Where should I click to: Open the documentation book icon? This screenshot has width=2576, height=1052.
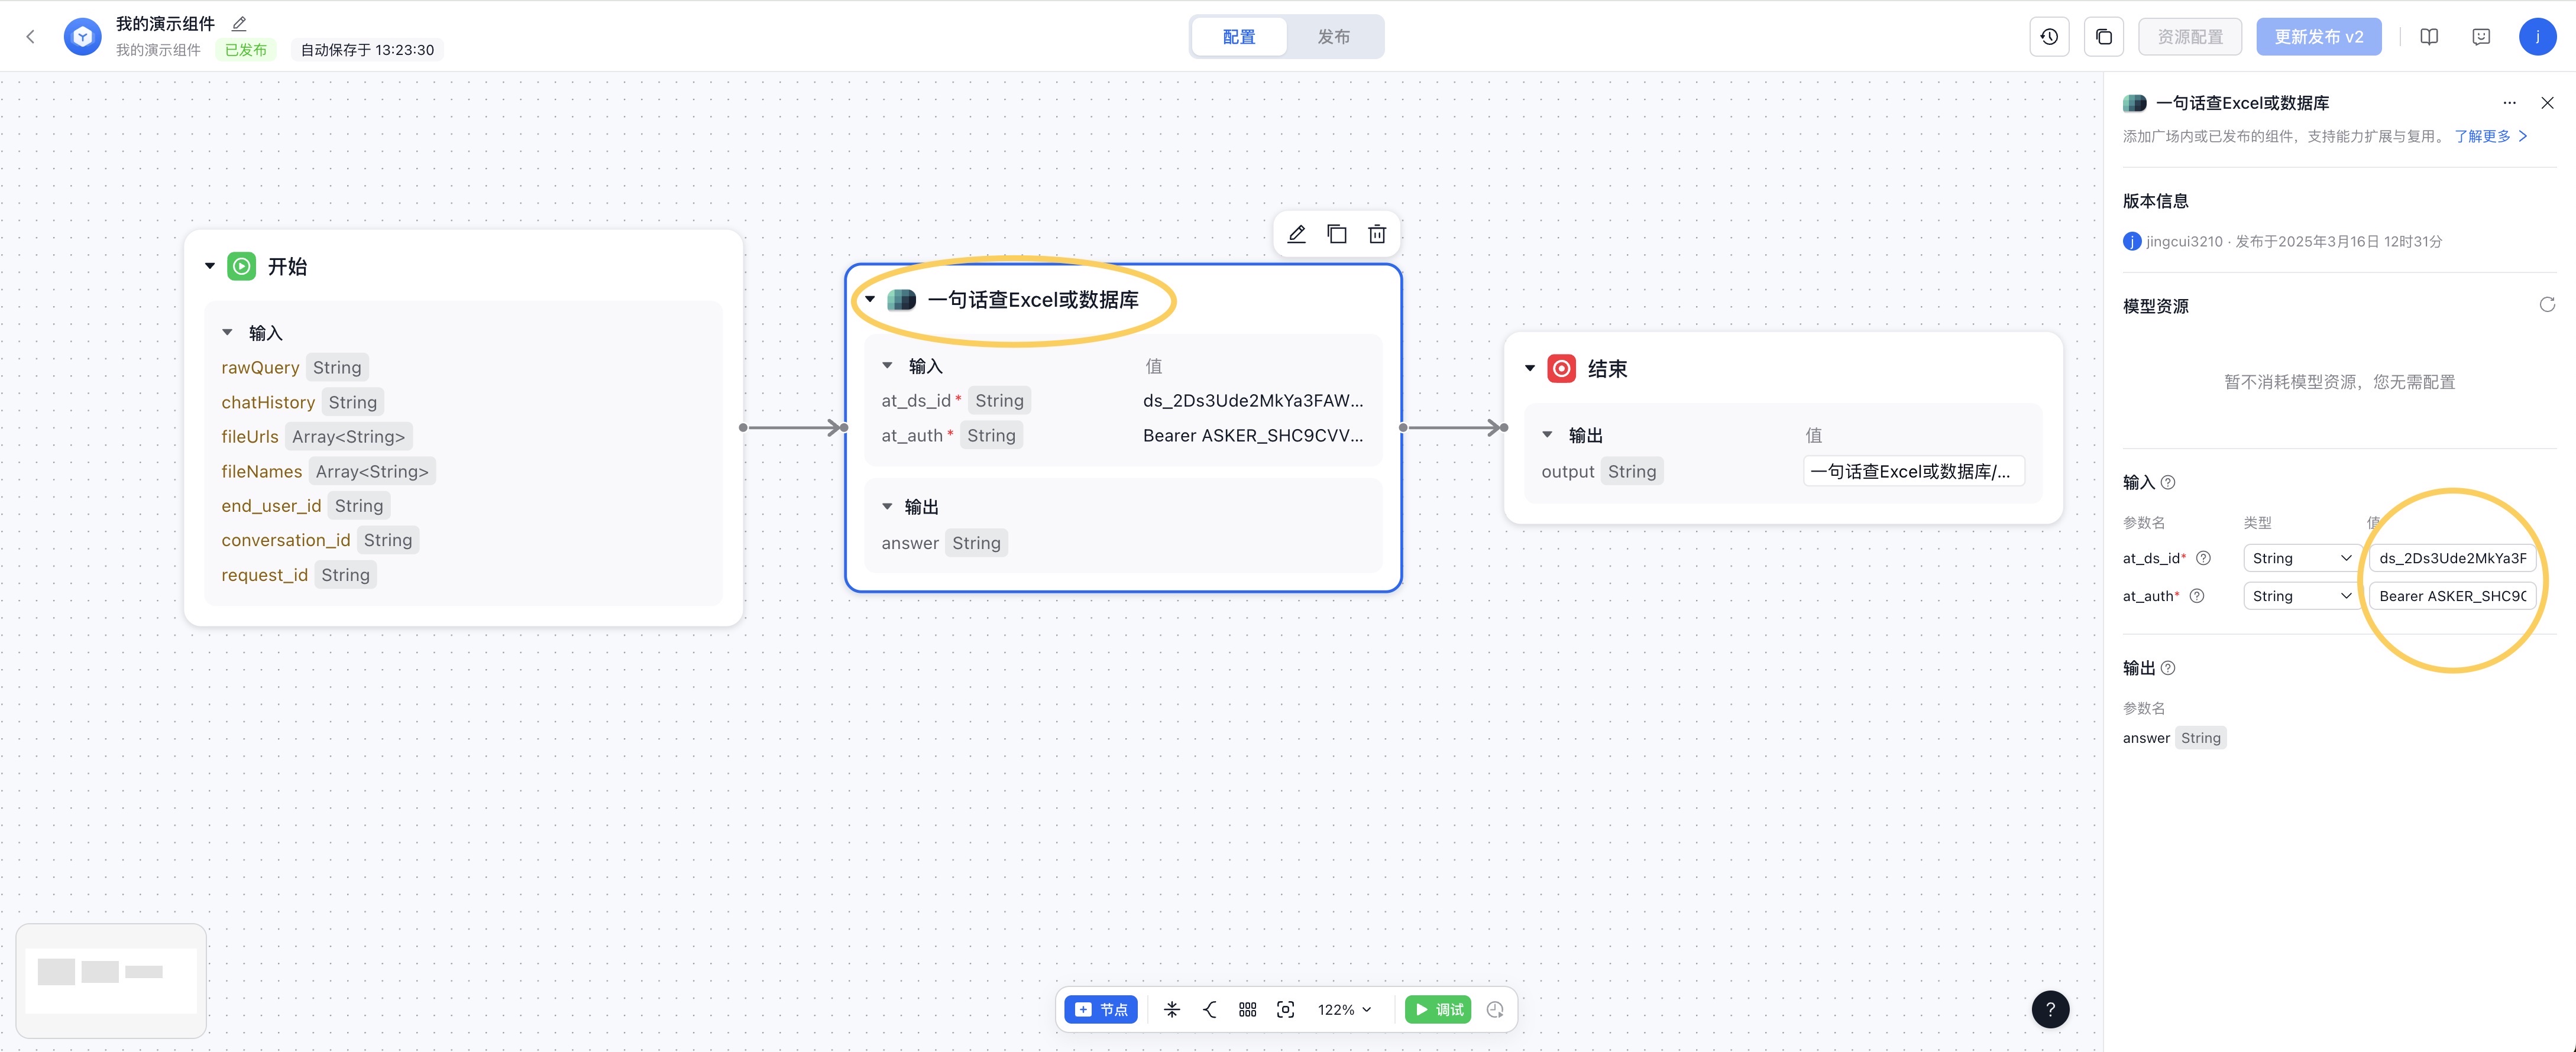(2429, 37)
